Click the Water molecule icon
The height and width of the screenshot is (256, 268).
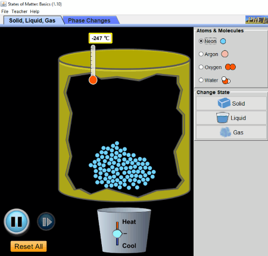[x=226, y=80]
